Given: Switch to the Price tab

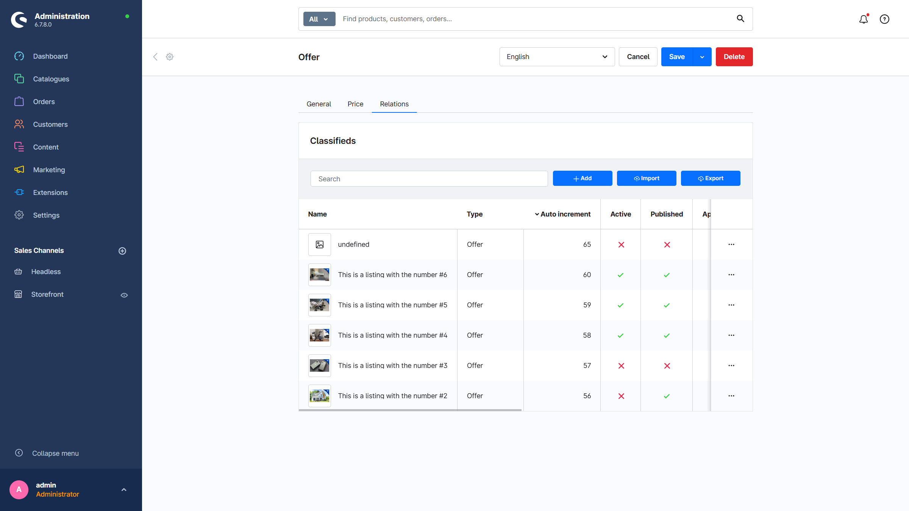Looking at the screenshot, I should (x=355, y=104).
